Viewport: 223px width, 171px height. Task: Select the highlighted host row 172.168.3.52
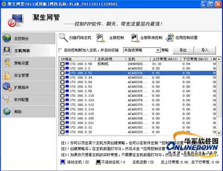click(138, 73)
